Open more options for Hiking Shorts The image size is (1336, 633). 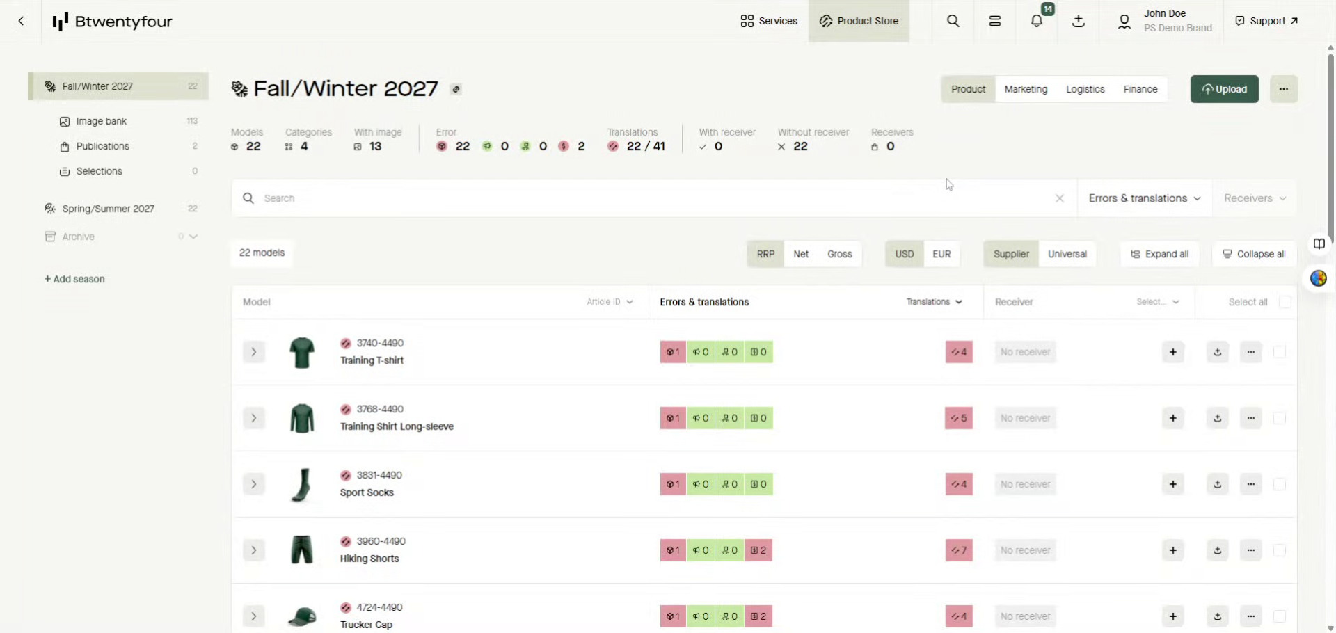tap(1251, 550)
